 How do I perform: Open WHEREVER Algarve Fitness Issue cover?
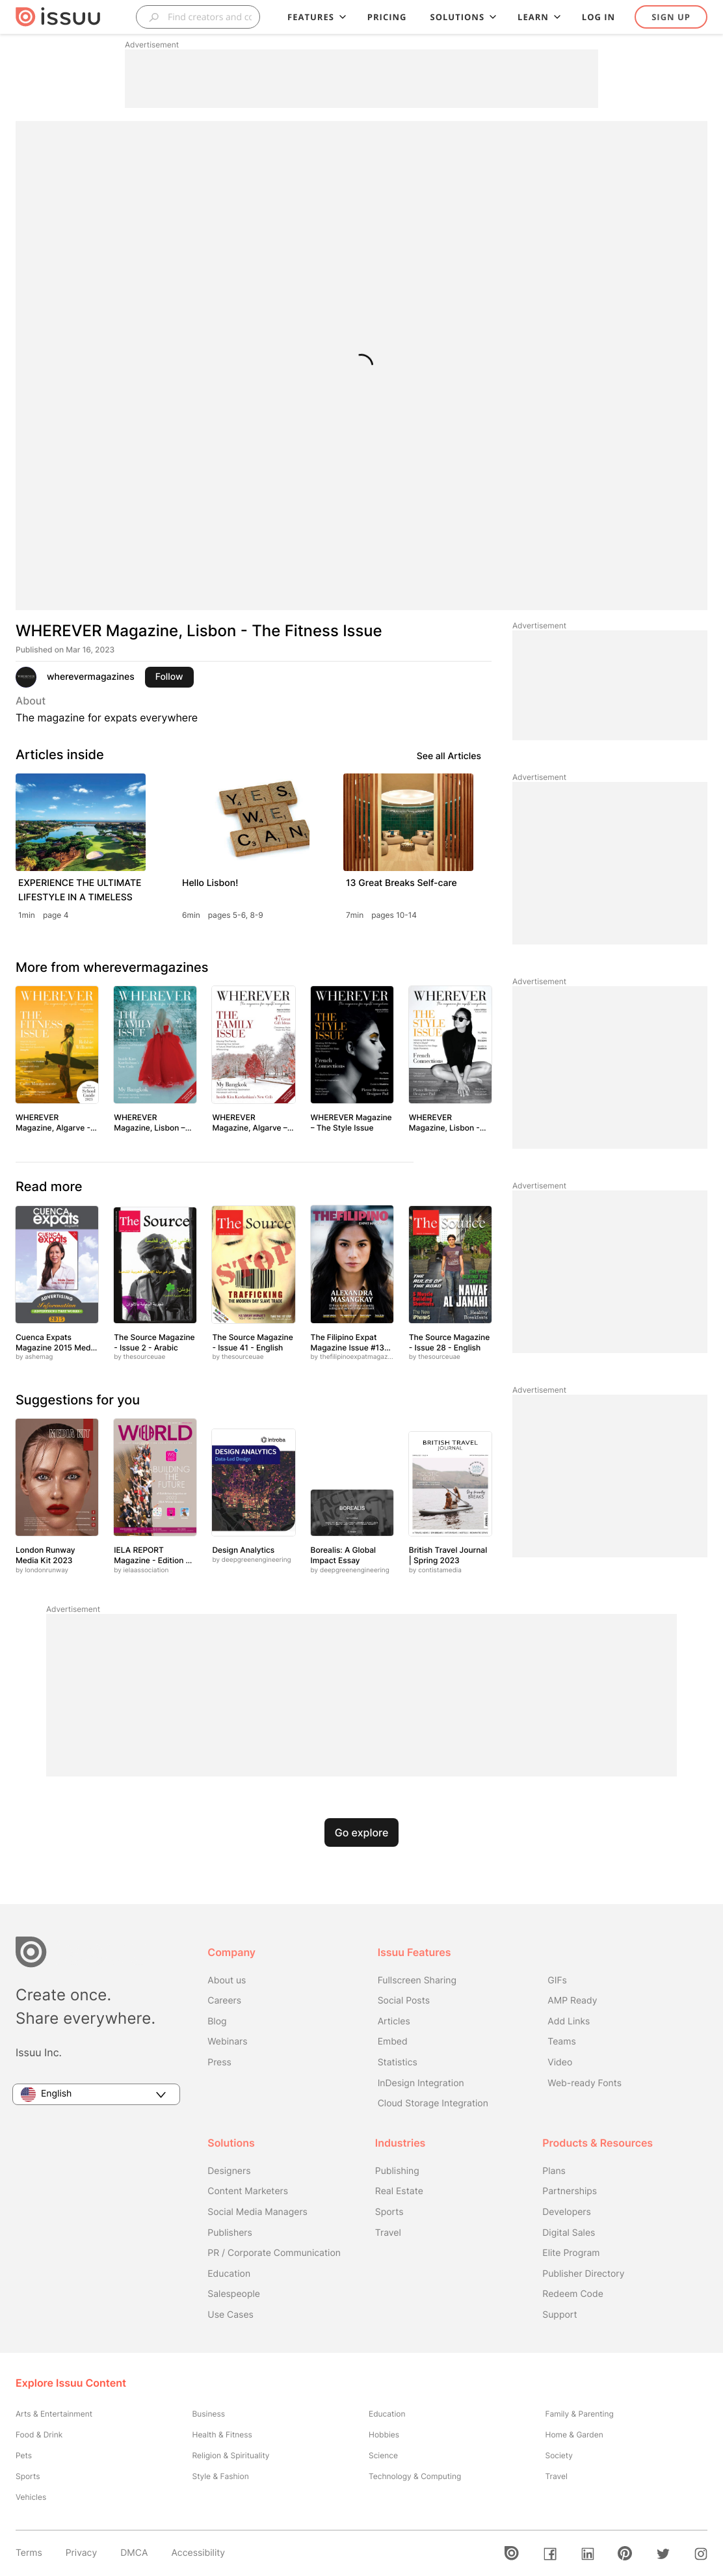[57, 1044]
